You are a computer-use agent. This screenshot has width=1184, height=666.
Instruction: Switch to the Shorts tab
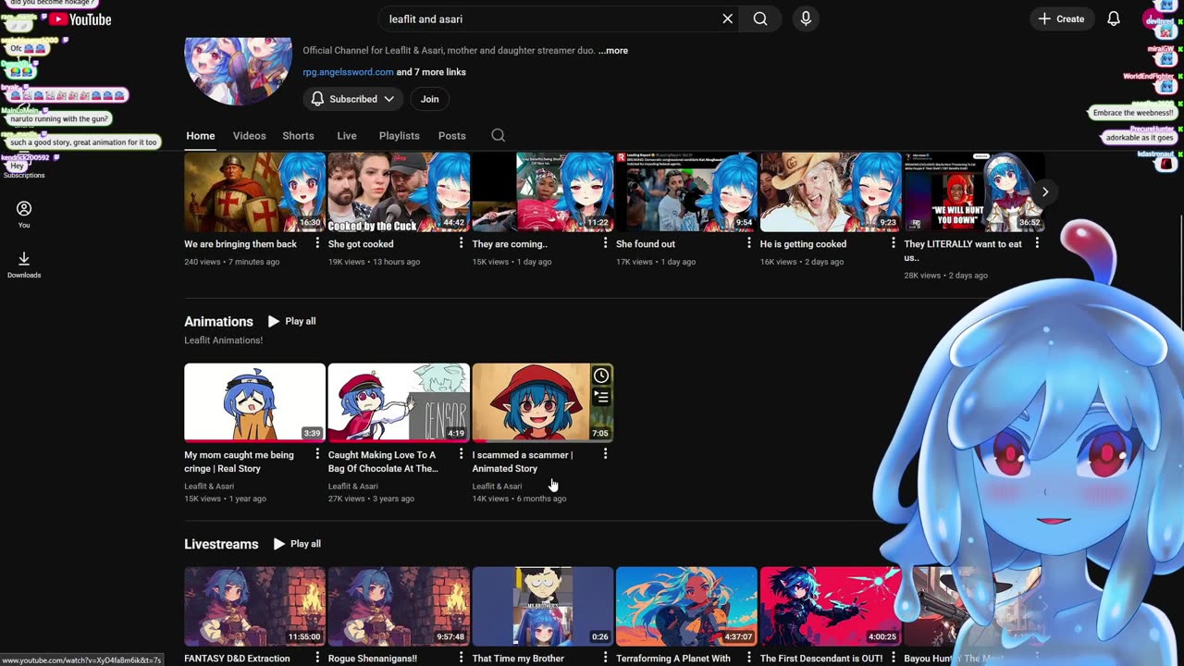pyautogui.click(x=298, y=136)
